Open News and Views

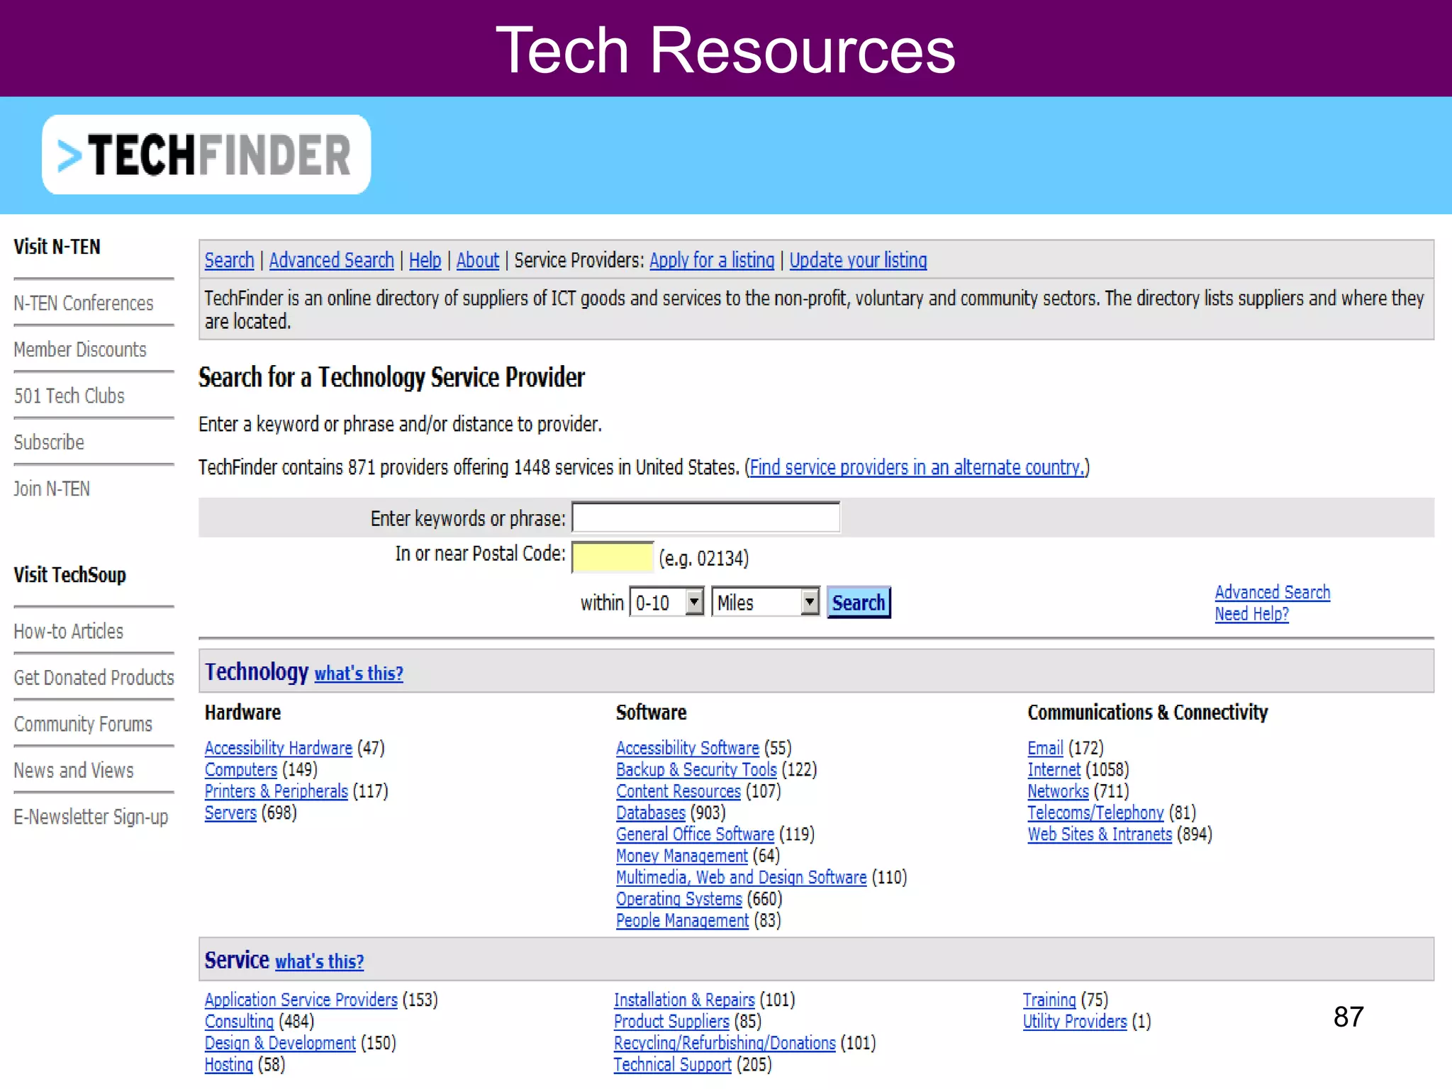(x=74, y=770)
